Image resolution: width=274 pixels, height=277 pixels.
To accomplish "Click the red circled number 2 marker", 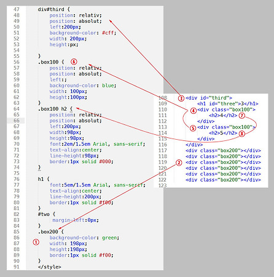I will [179, 163].
